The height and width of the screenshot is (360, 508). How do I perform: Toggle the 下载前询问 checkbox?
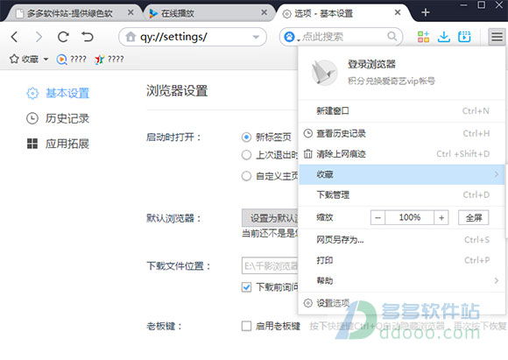(246, 287)
